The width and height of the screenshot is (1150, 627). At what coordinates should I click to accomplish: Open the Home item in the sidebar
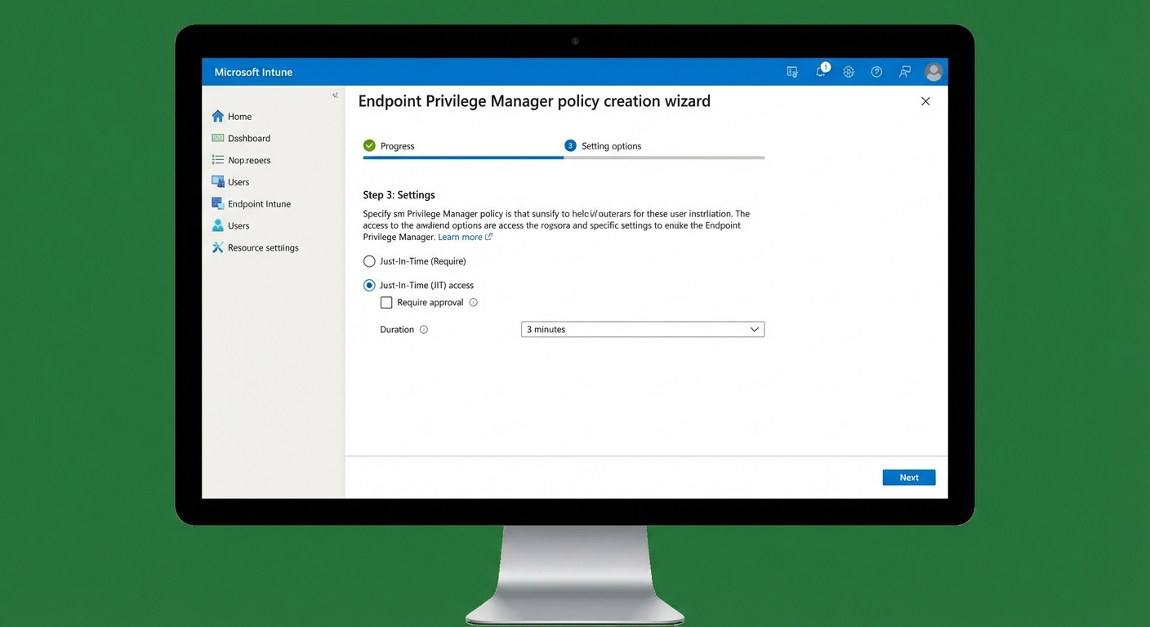[232, 117]
